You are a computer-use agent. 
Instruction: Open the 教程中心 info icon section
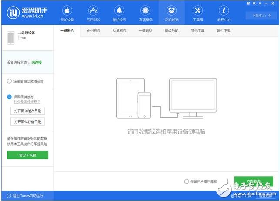coord(224,13)
